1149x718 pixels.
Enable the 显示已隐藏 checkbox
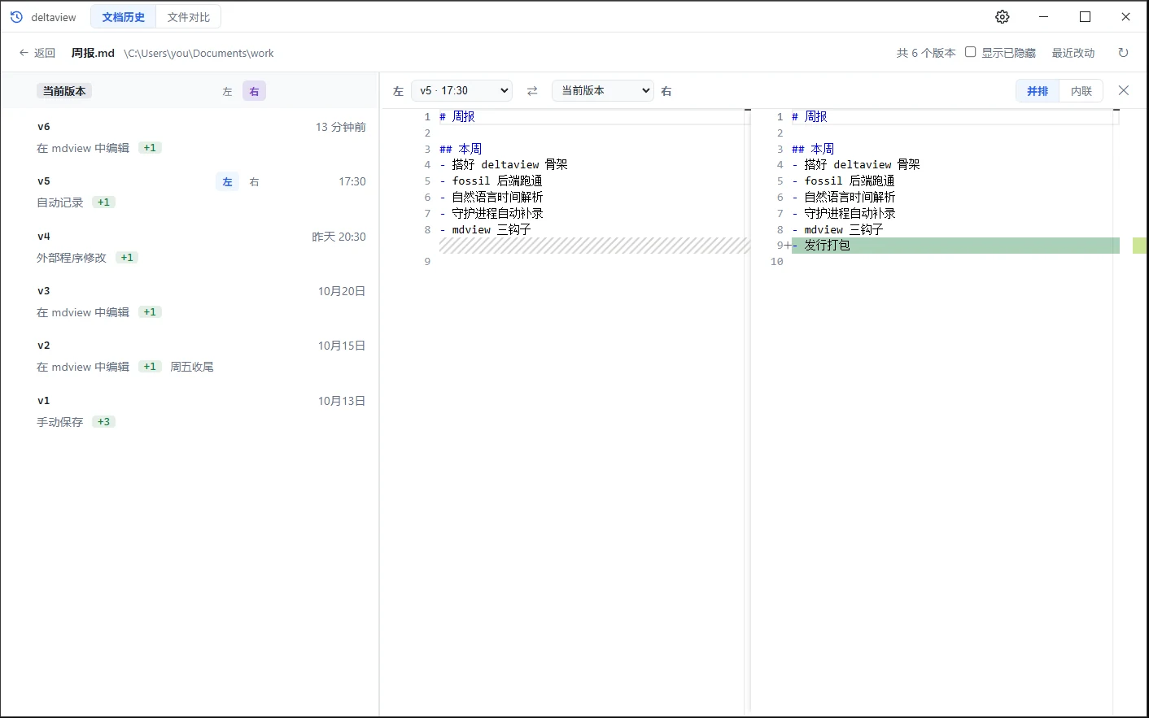pyautogui.click(x=970, y=52)
